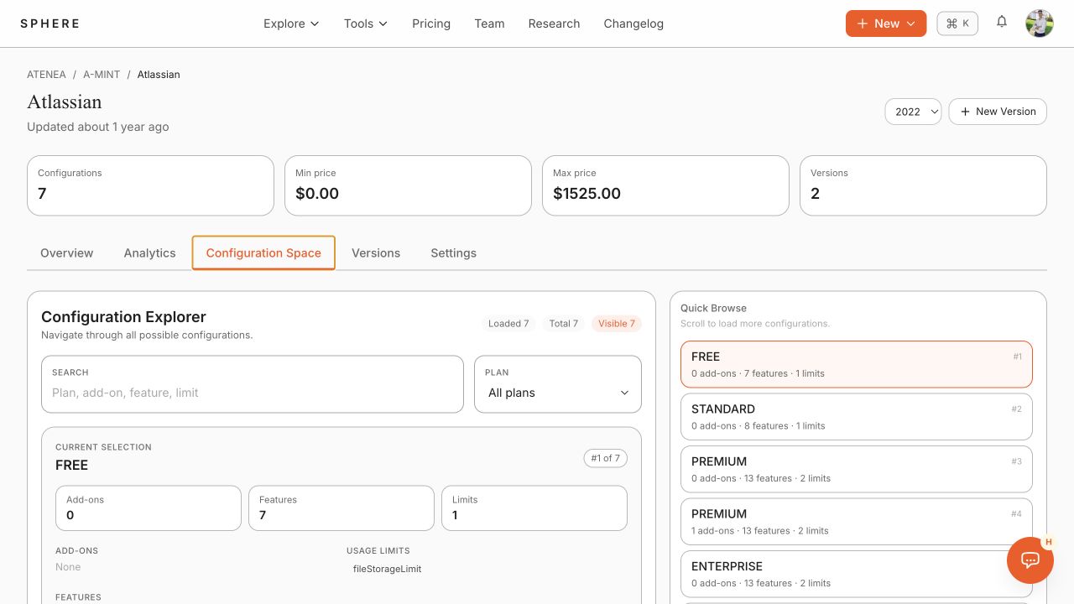Open the chat support bubble
The image size is (1074, 604).
(1030, 560)
